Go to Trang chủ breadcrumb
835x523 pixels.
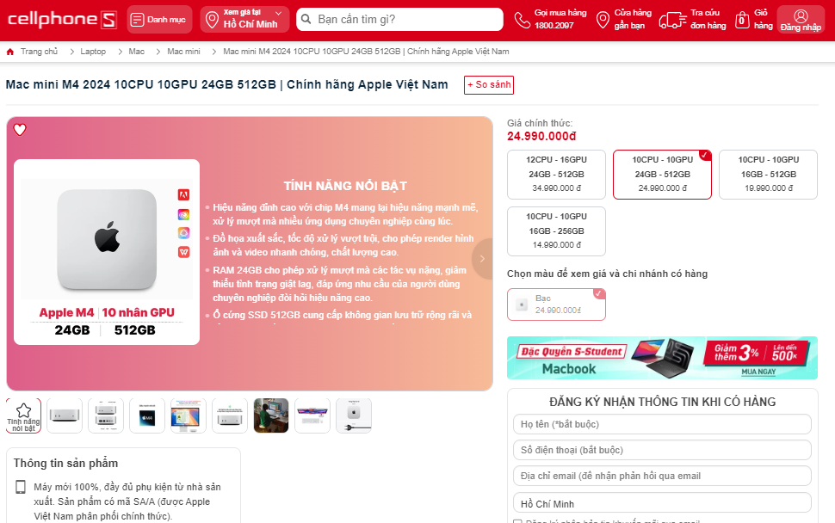[x=39, y=52]
